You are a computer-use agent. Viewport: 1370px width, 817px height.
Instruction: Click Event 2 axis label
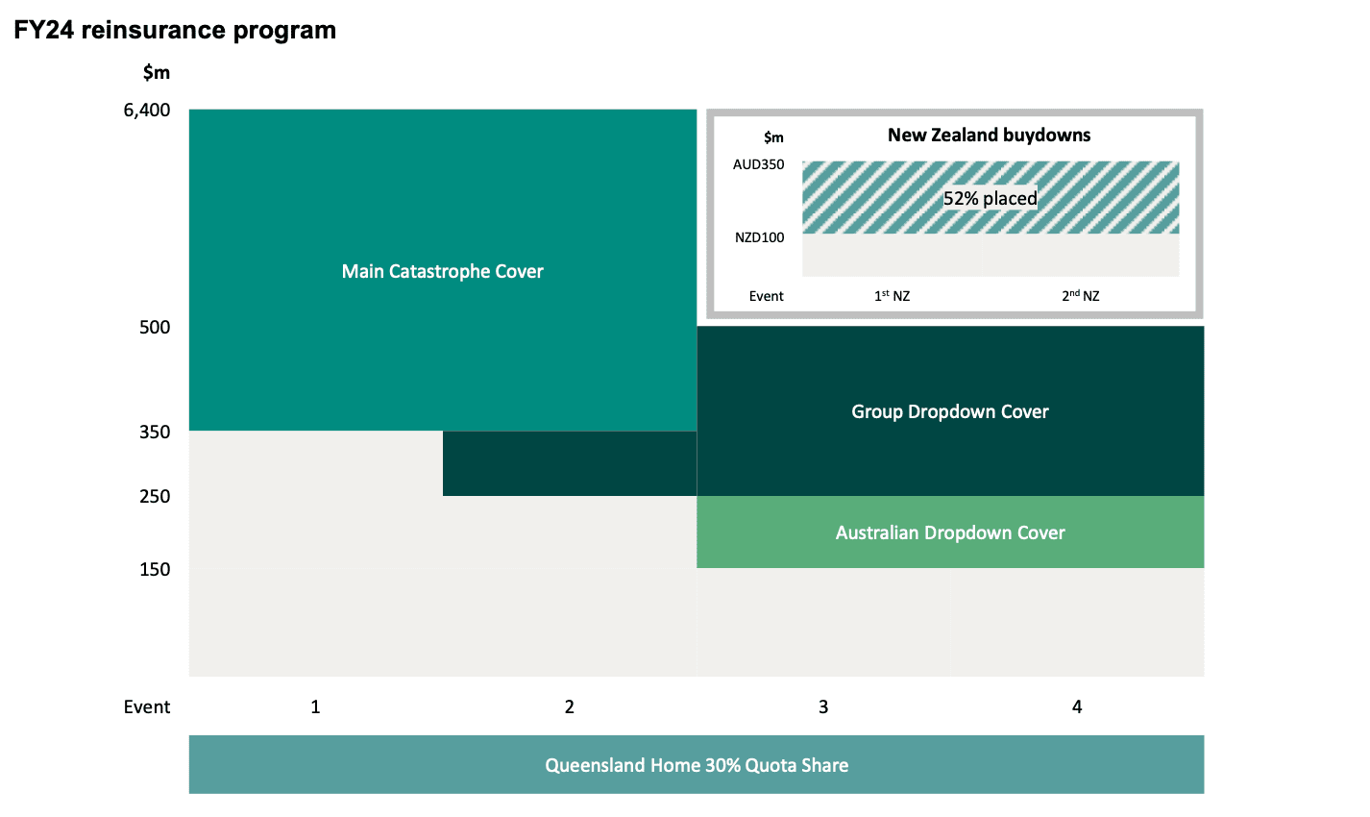pos(569,706)
